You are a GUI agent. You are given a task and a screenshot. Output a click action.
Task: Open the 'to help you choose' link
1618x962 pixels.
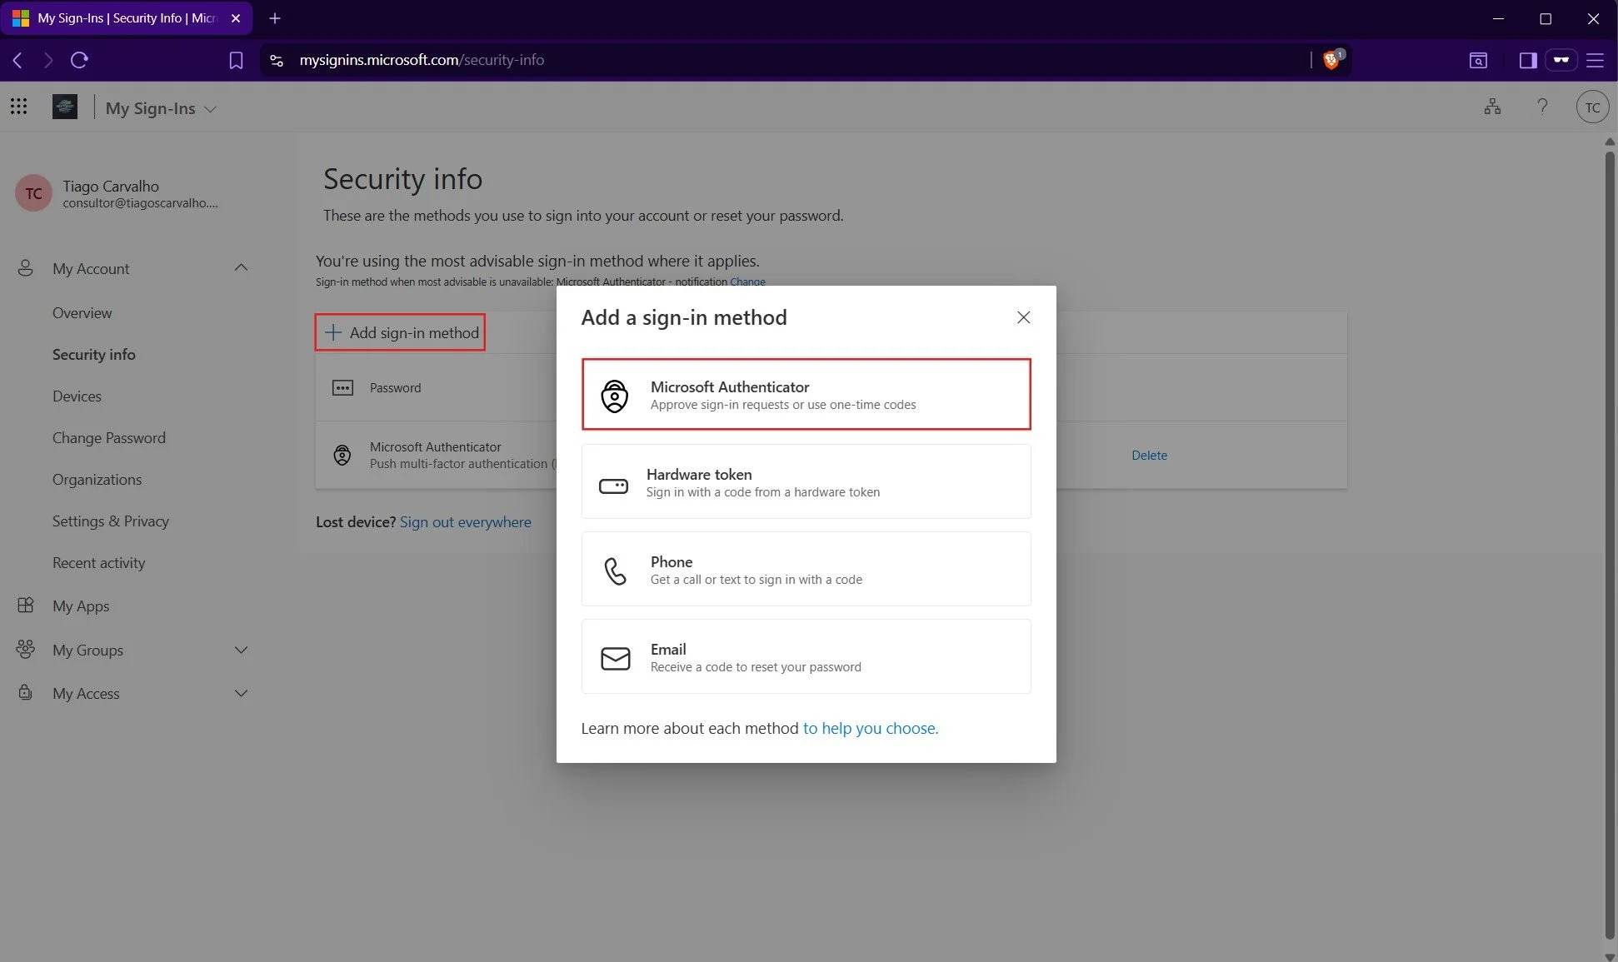coord(870,728)
